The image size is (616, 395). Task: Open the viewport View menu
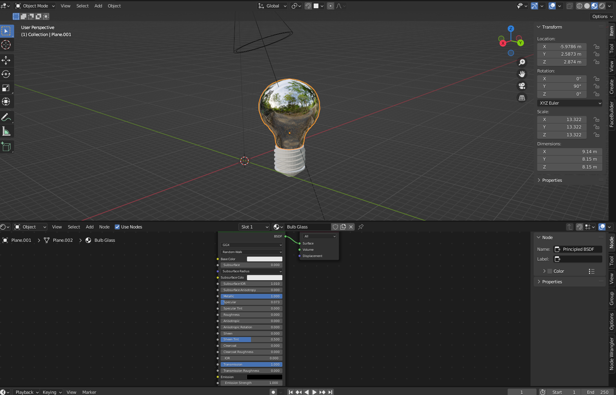[65, 6]
